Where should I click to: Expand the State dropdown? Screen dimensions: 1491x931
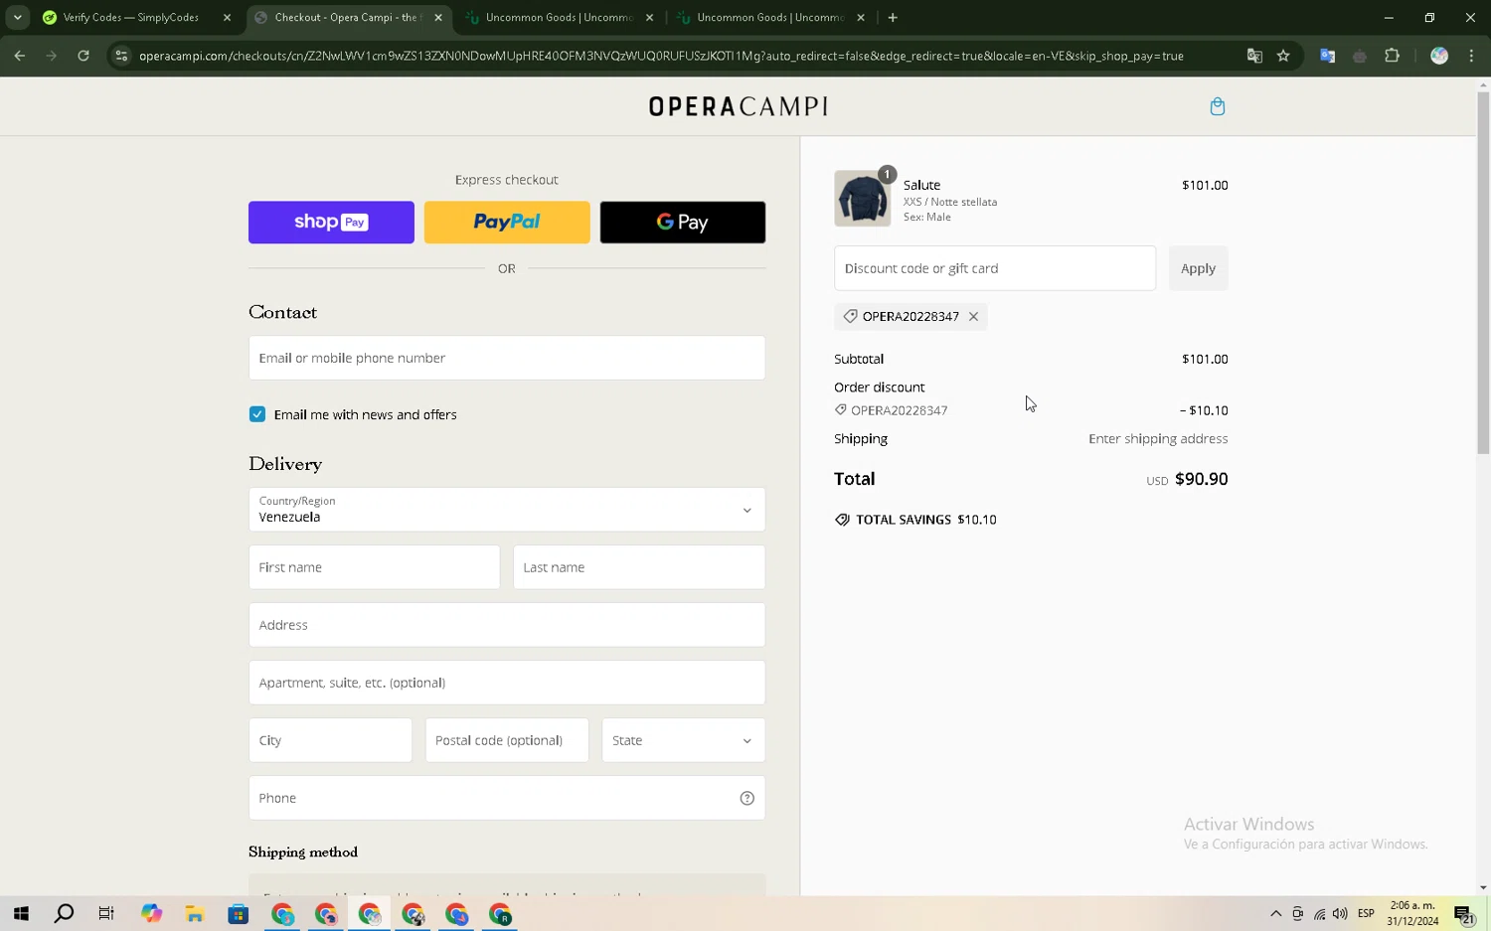[x=683, y=740]
